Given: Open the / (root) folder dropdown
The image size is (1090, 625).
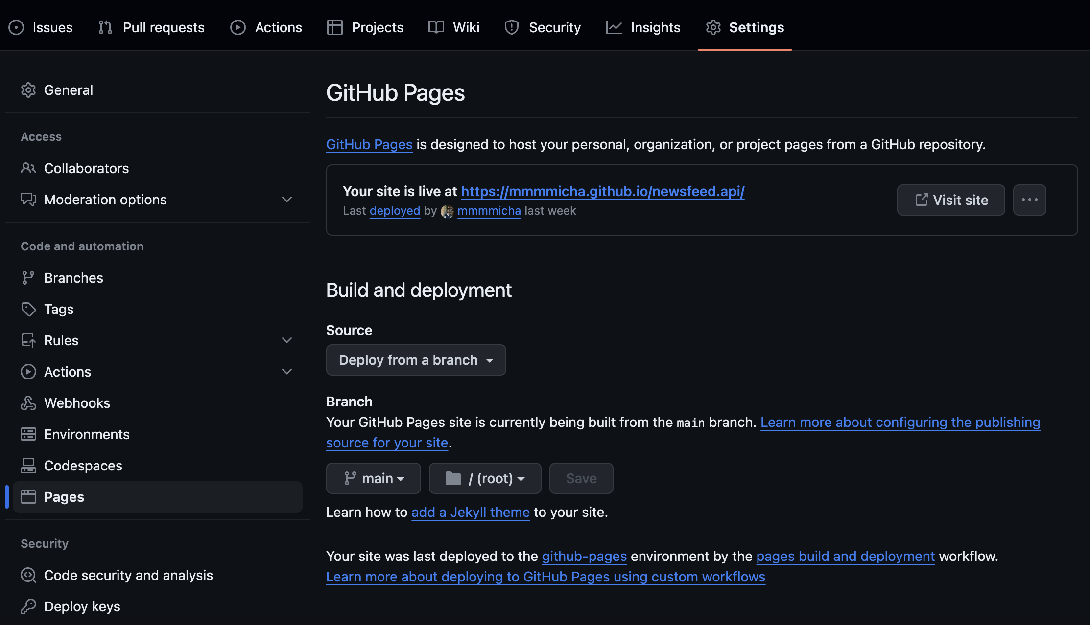Looking at the screenshot, I should coord(485,478).
